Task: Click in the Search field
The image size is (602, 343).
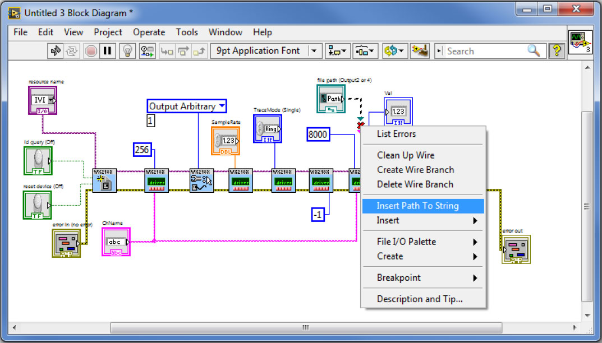Action: (x=485, y=51)
